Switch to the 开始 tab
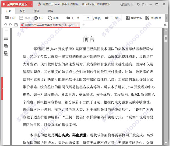The height and width of the screenshot is (146, 170). 8,11
